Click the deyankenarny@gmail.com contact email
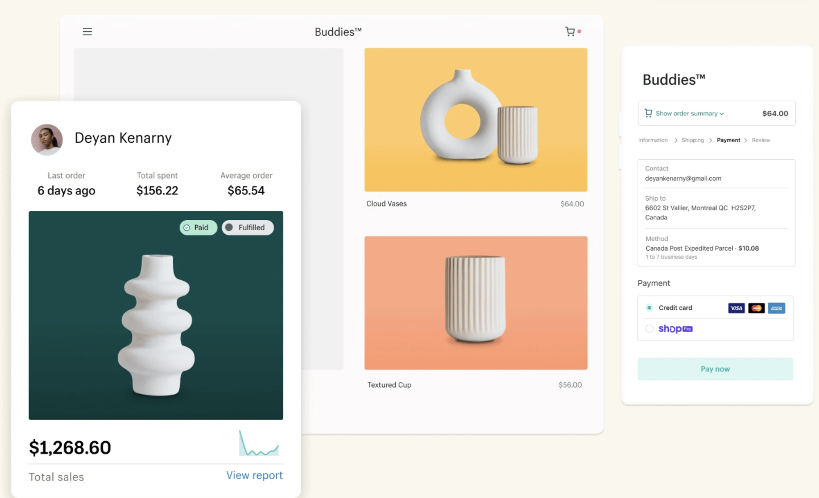 (x=683, y=179)
